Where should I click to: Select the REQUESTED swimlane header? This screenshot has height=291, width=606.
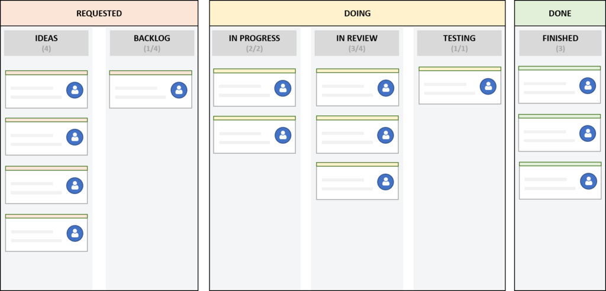click(x=99, y=13)
